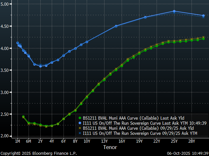Click the green circle marker in the legend
209x156 pixels.
[80, 117]
